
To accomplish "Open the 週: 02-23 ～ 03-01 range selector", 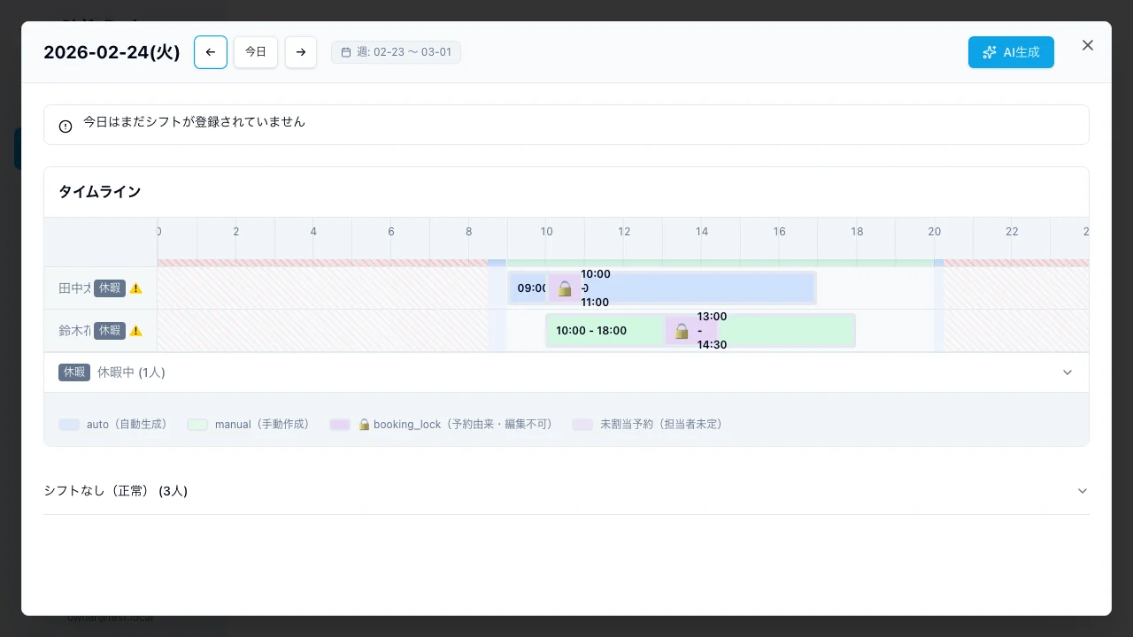I will pyautogui.click(x=396, y=52).
